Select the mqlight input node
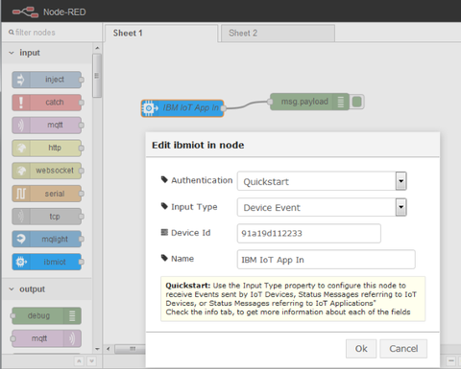The width and height of the screenshot is (461, 369). (x=47, y=239)
